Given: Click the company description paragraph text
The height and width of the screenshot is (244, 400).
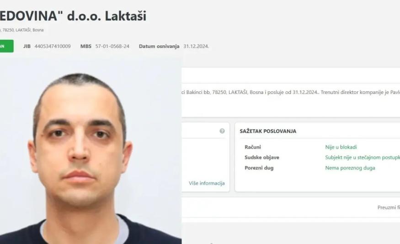Looking at the screenshot, I should point(291,92).
